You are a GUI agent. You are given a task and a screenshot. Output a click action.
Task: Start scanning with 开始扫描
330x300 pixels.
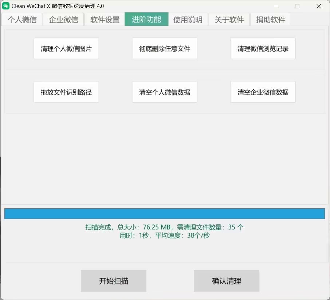click(114, 281)
